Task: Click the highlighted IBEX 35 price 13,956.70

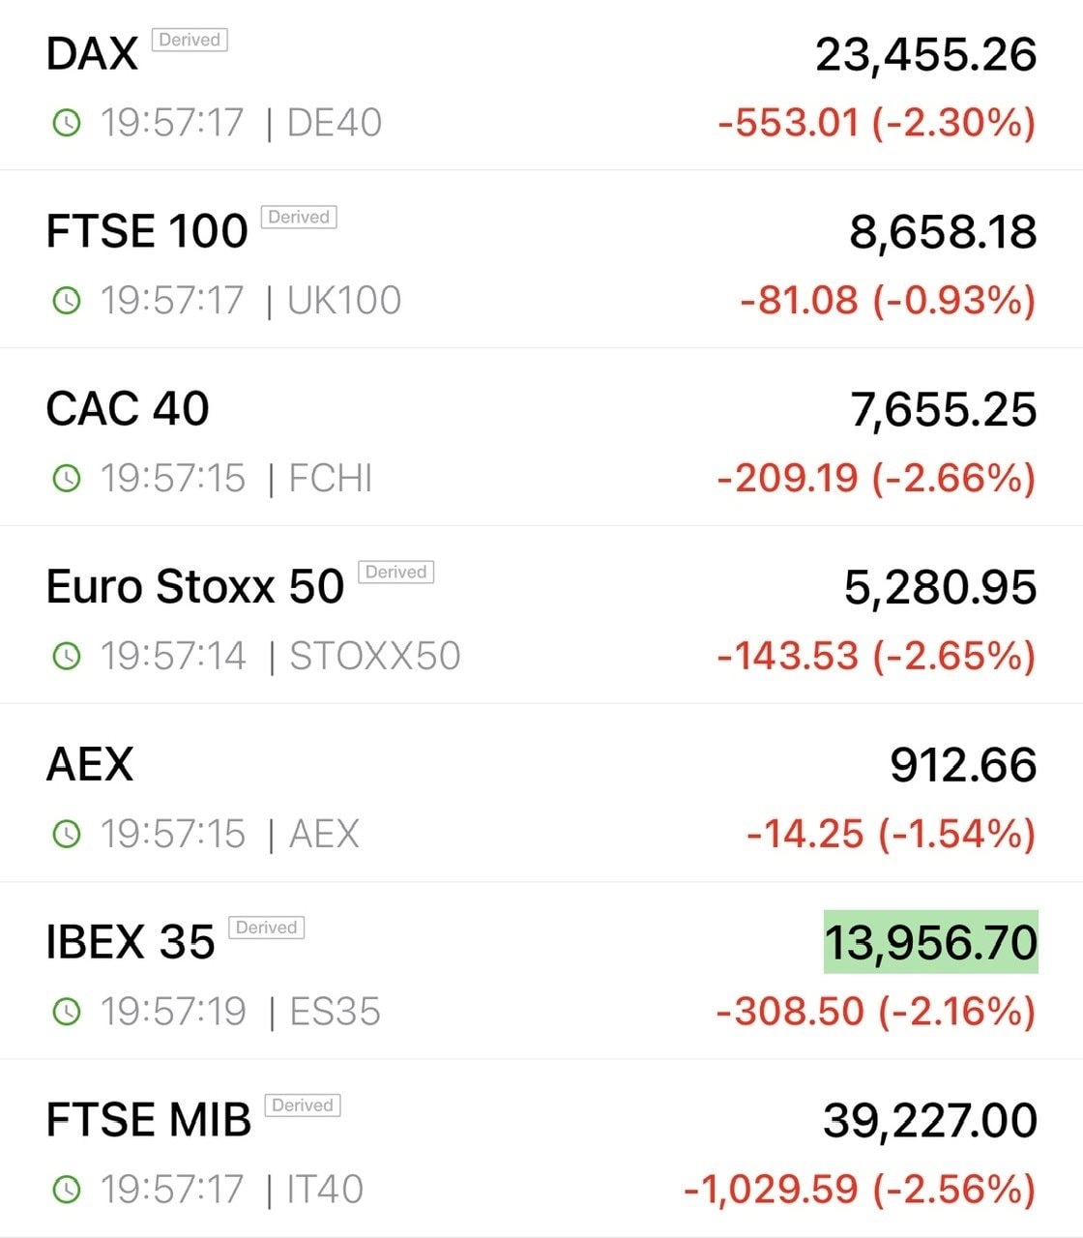Action: [x=930, y=942]
